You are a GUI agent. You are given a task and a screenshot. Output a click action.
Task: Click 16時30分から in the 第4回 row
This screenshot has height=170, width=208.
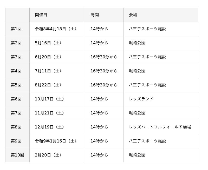pos(104,71)
